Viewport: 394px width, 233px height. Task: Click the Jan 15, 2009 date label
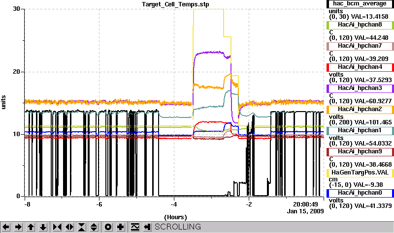(305, 211)
